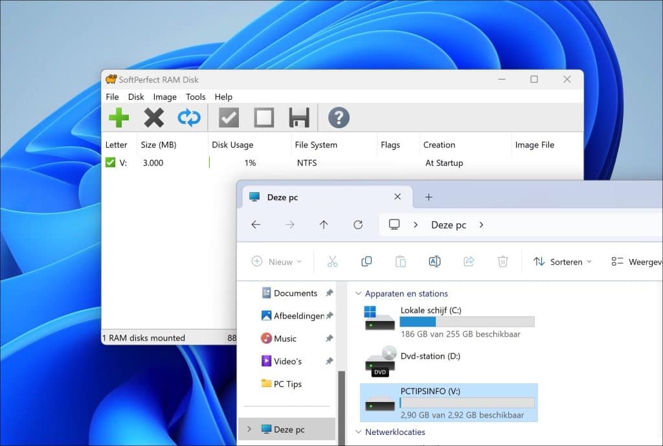The image size is (663, 446).
Task: Refresh the Explorer view
Action: 357,225
